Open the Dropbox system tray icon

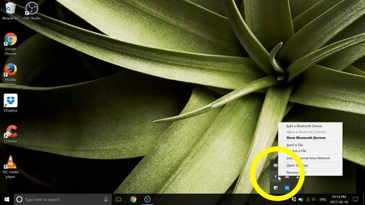[294, 199]
